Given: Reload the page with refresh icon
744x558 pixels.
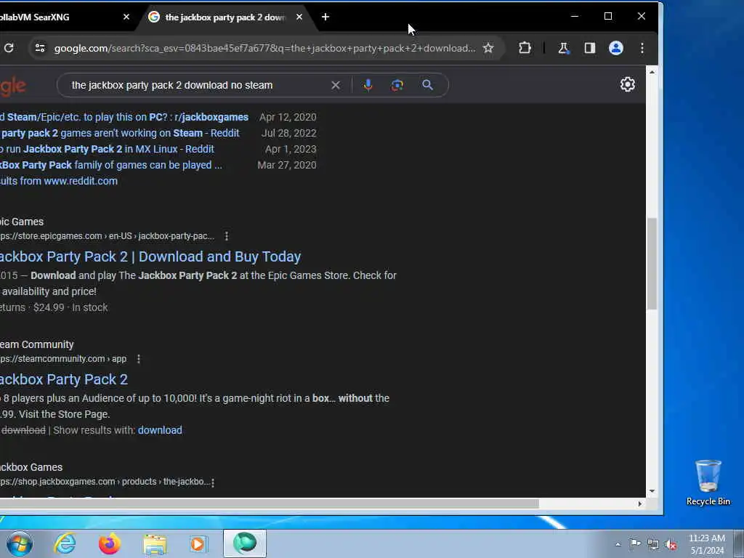Looking at the screenshot, I should pyautogui.click(x=9, y=48).
